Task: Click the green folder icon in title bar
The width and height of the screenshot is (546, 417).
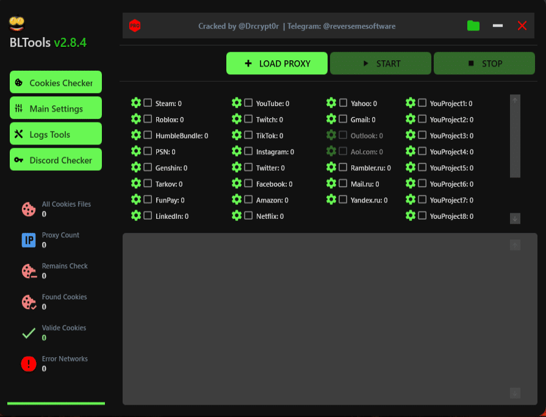Action: tap(473, 26)
